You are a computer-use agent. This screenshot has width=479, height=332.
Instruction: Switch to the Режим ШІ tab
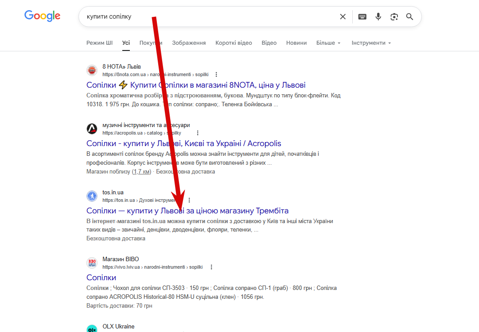tap(99, 43)
